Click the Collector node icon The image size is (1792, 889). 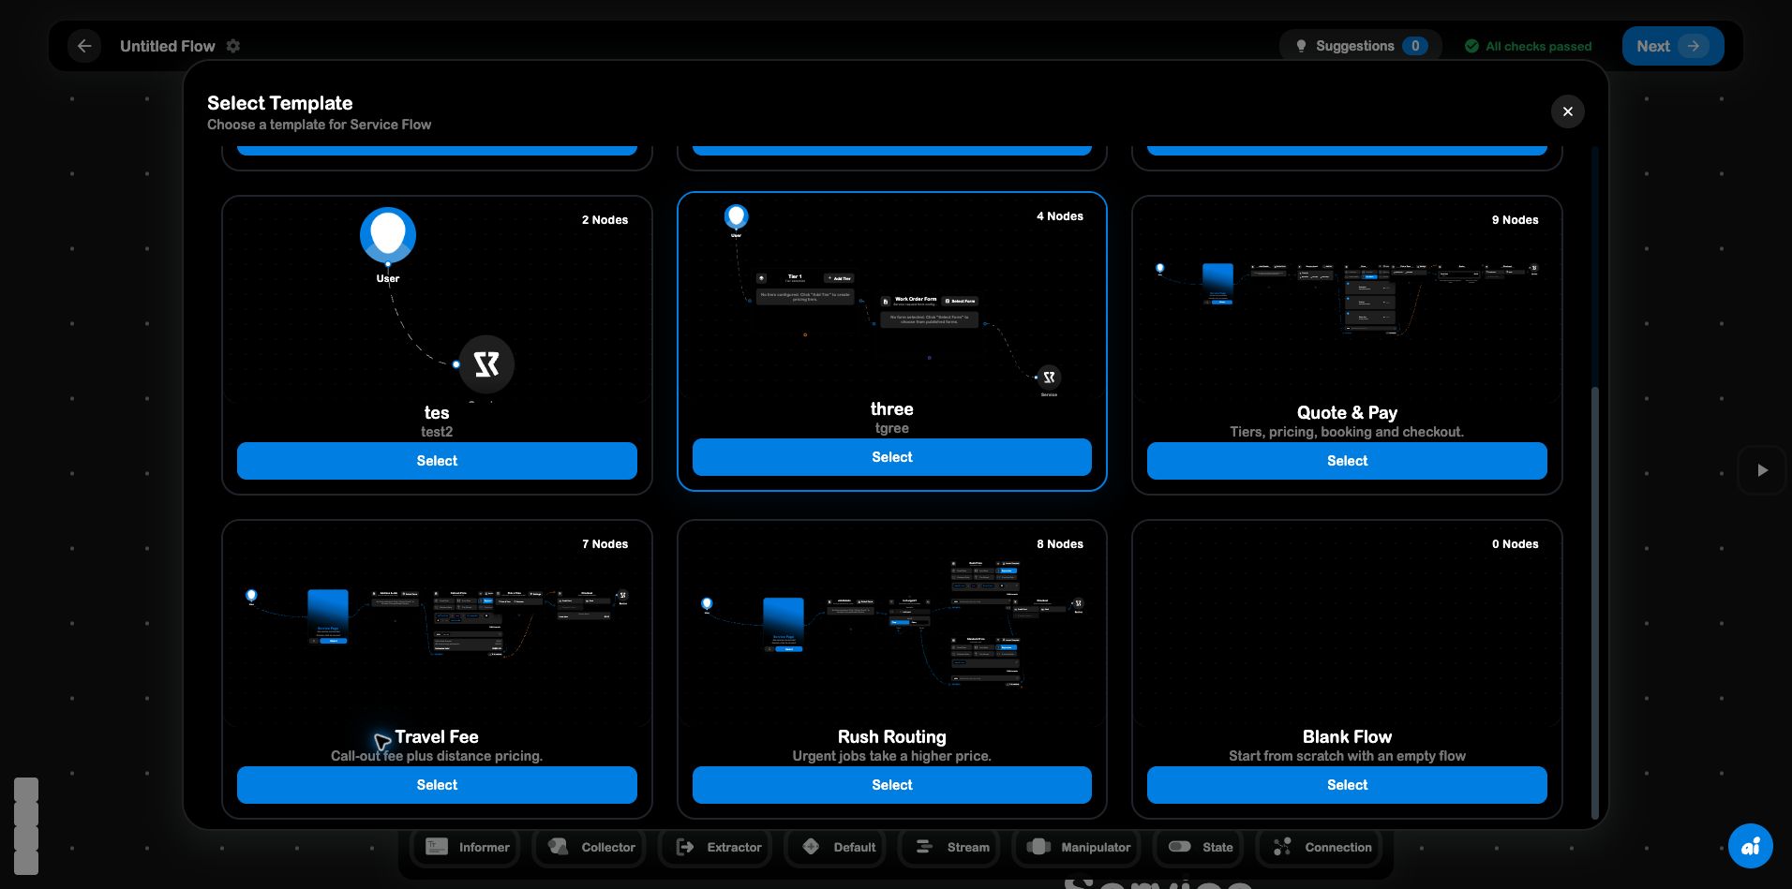point(559,847)
